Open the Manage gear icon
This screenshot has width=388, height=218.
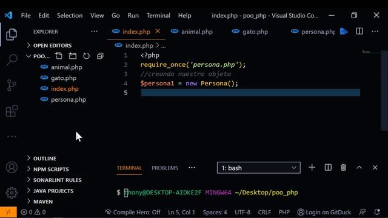12,193
